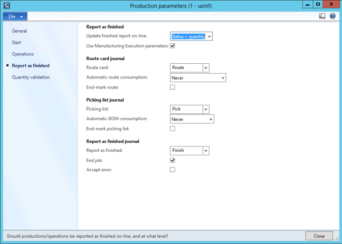Click the 'End job:' label
The image size is (342, 244).
tap(94, 160)
